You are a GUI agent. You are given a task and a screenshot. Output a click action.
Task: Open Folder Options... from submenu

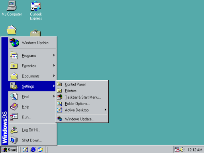click(82, 104)
